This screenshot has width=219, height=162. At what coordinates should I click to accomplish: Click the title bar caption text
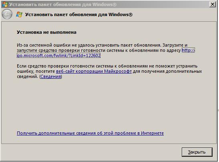(x=63, y=4)
